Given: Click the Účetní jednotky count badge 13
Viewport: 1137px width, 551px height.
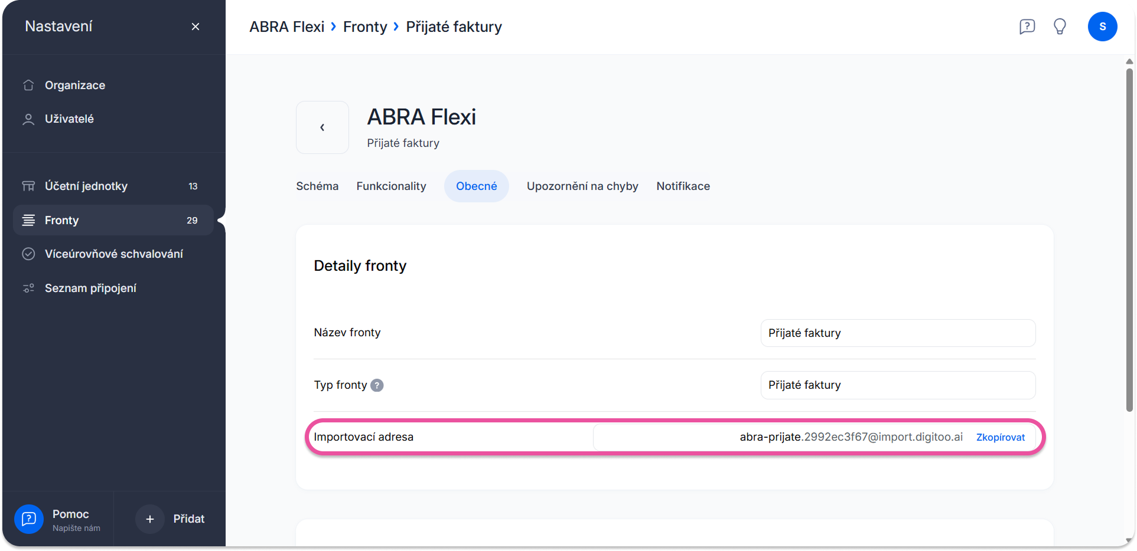Looking at the screenshot, I should pyautogui.click(x=193, y=186).
